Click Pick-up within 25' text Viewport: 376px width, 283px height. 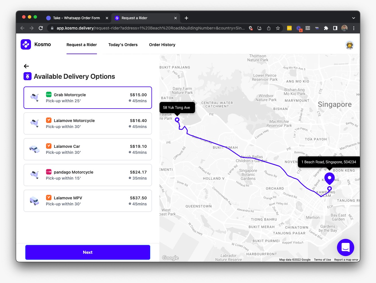tap(63, 101)
